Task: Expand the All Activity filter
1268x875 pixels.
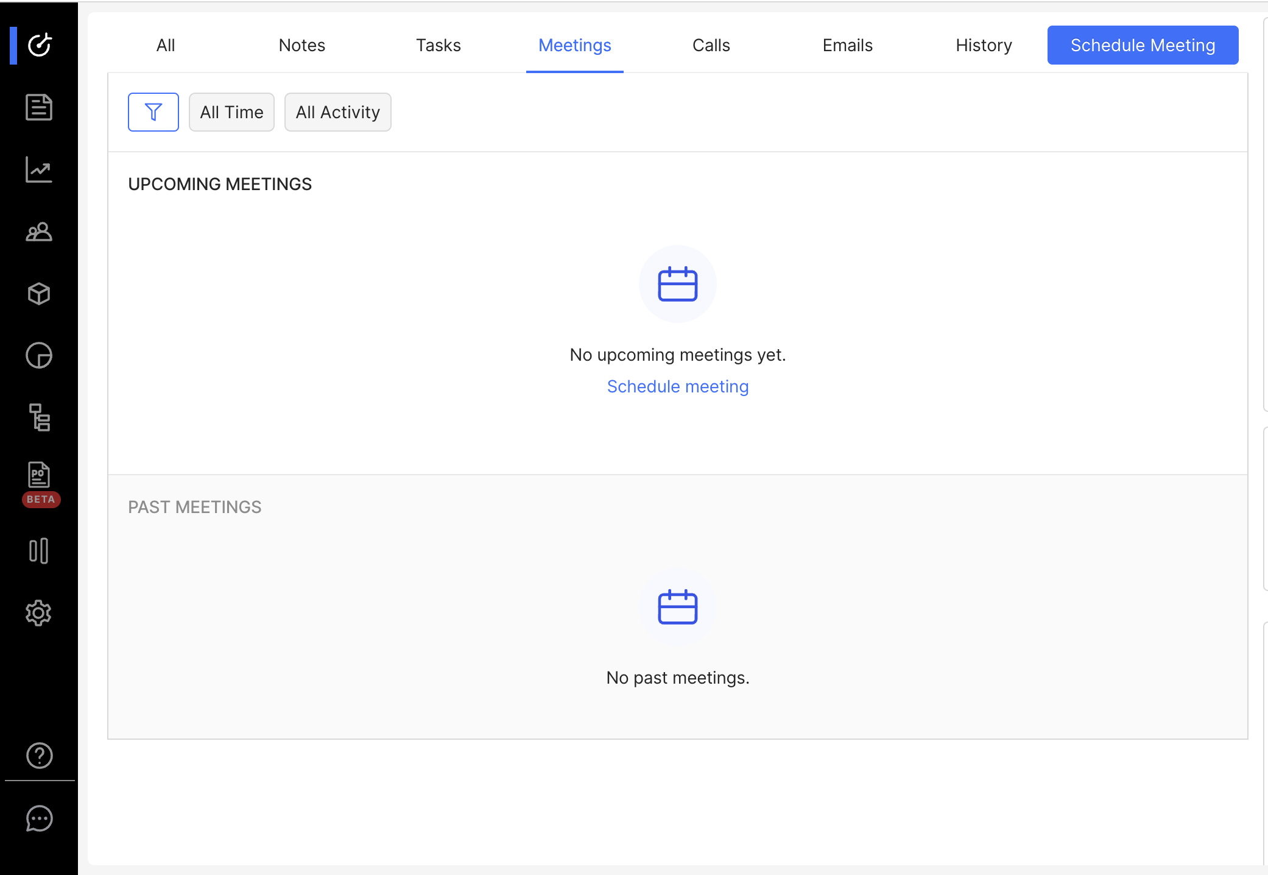Action: point(337,112)
